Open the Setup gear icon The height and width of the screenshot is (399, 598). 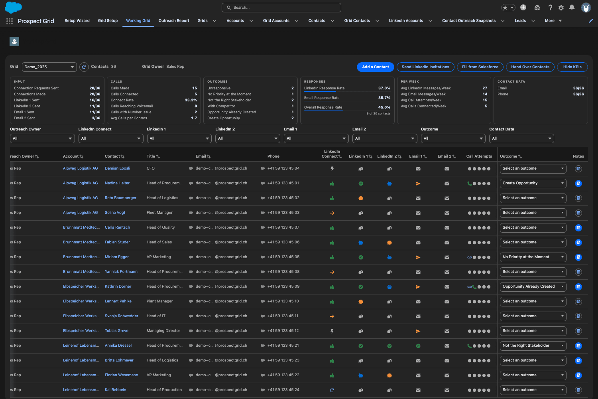(561, 8)
